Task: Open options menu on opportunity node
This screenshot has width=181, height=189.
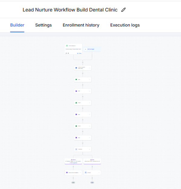Action: 89,68
